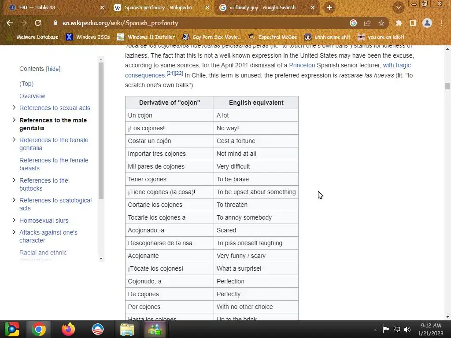The height and width of the screenshot is (338, 451).
Task: Open a new tab with the plus button
Action: pyautogui.click(x=329, y=8)
